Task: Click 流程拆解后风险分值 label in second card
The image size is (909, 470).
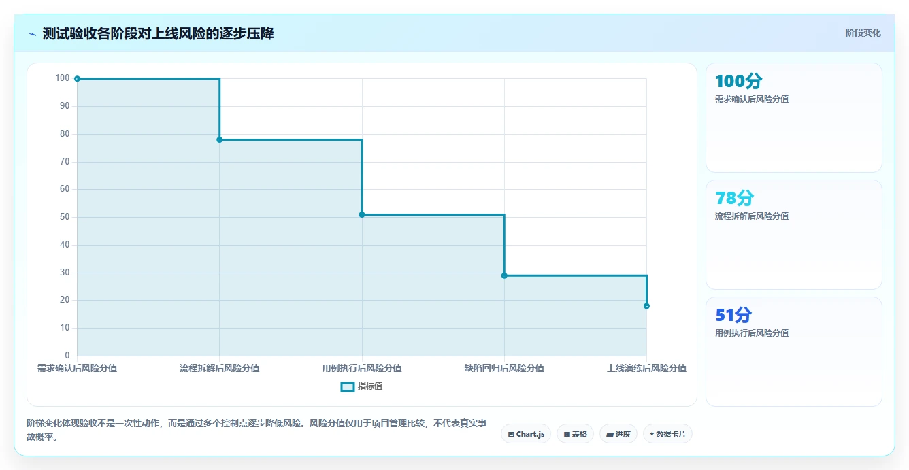Action: (752, 216)
